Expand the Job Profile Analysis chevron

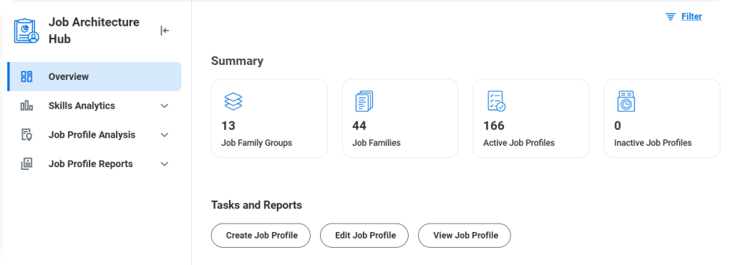[x=165, y=135]
